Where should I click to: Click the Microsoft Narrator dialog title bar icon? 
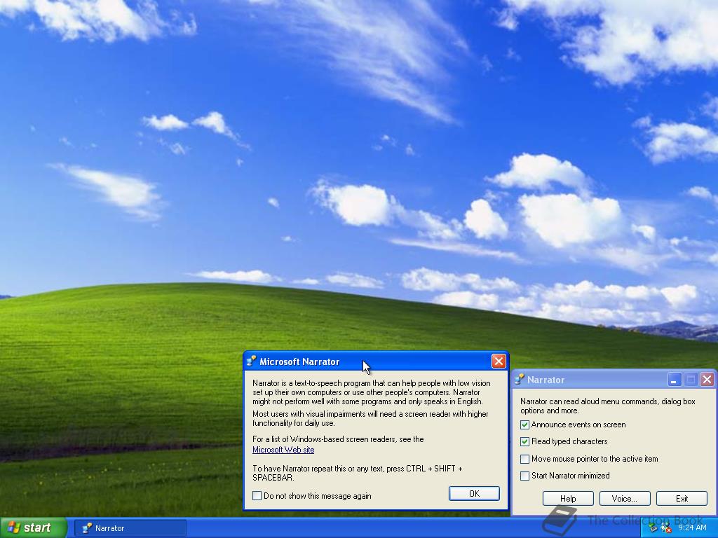[251, 361]
